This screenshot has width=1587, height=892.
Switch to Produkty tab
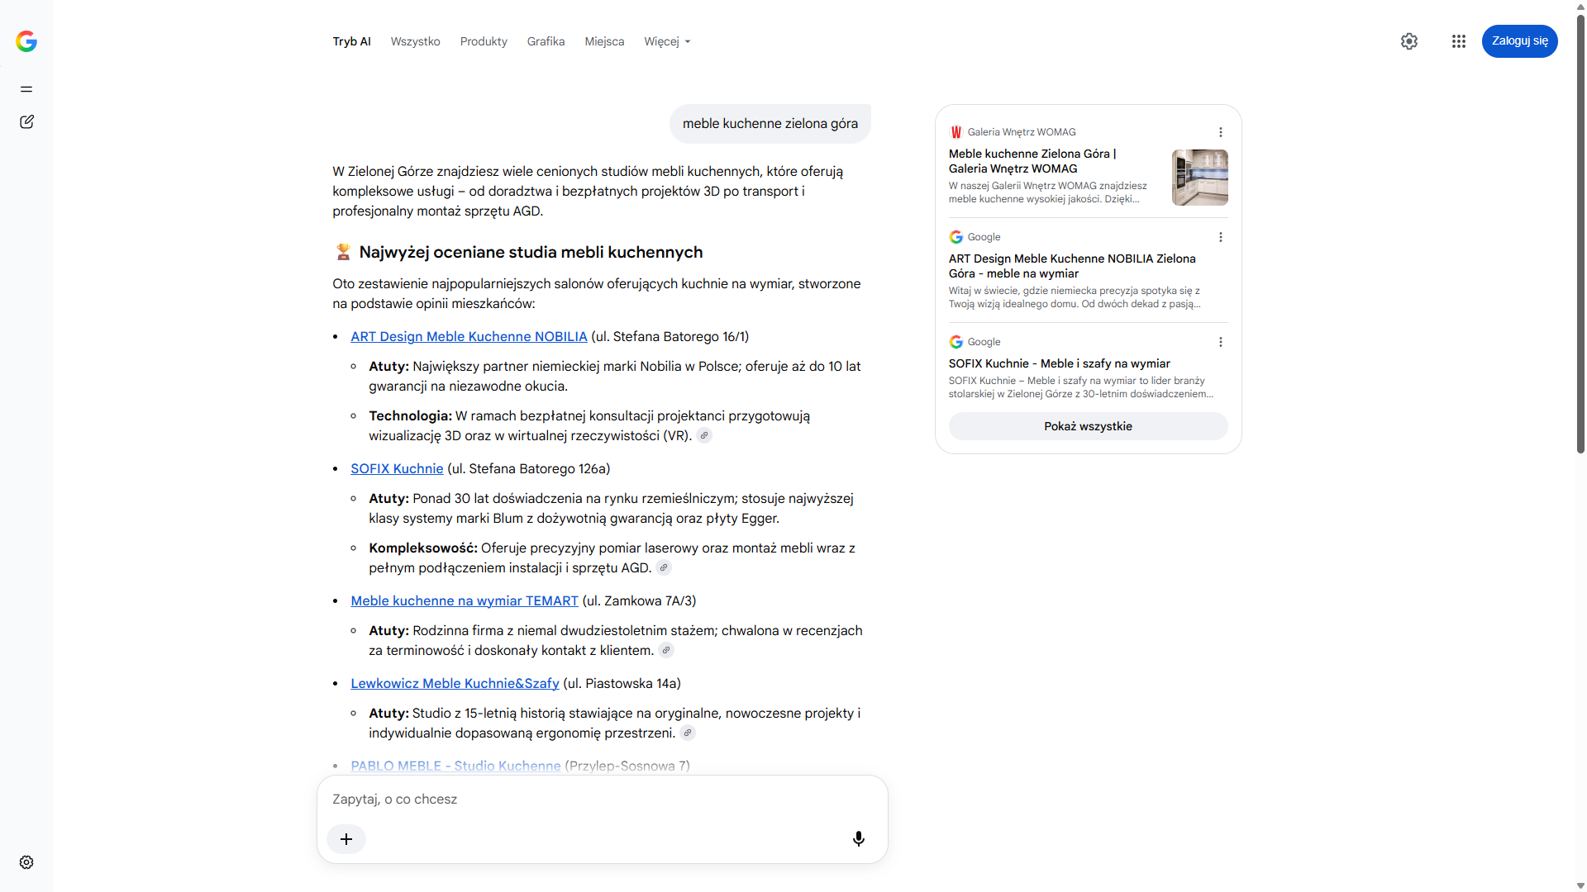pyautogui.click(x=484, y=41)
